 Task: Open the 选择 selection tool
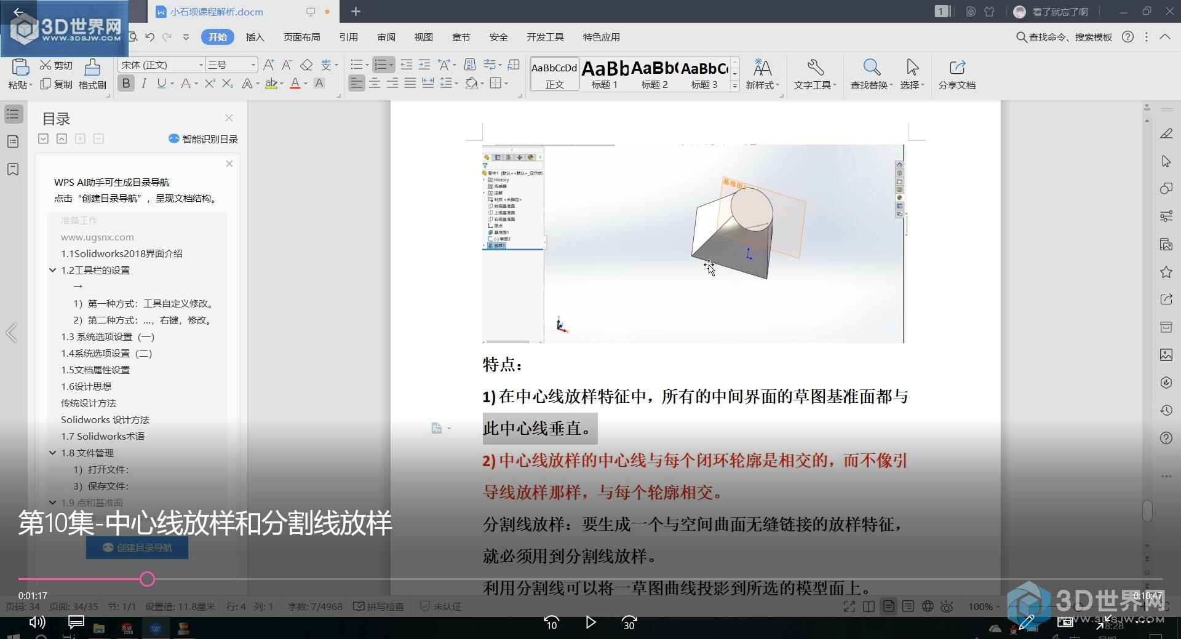pyautogui.click(x=912, y=74)
